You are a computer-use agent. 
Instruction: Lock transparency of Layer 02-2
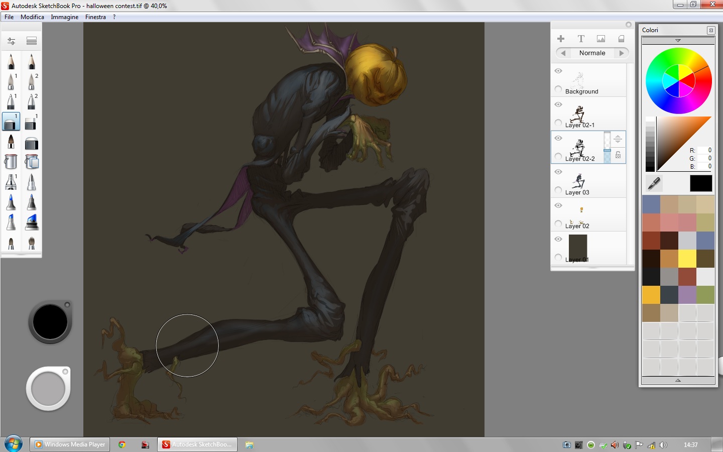click(x=618, y=155)
